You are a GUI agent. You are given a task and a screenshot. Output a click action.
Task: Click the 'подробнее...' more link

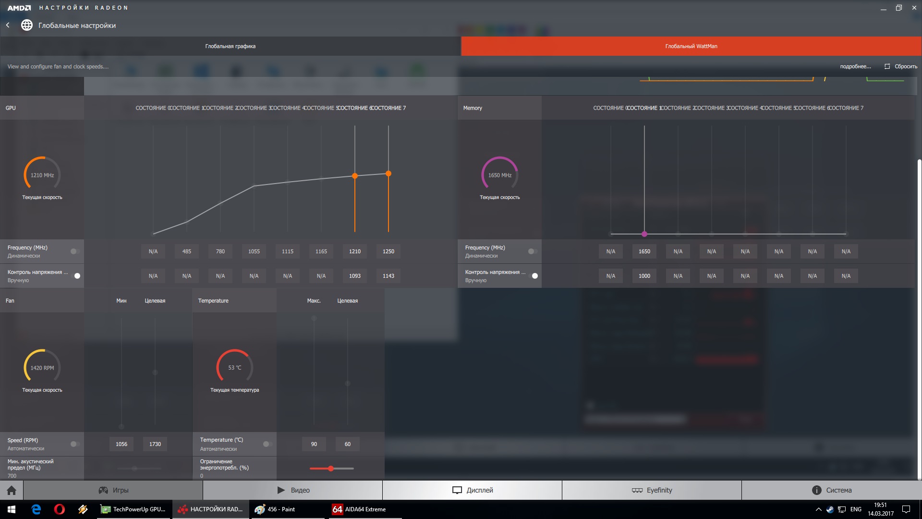[x=855, y=66]
